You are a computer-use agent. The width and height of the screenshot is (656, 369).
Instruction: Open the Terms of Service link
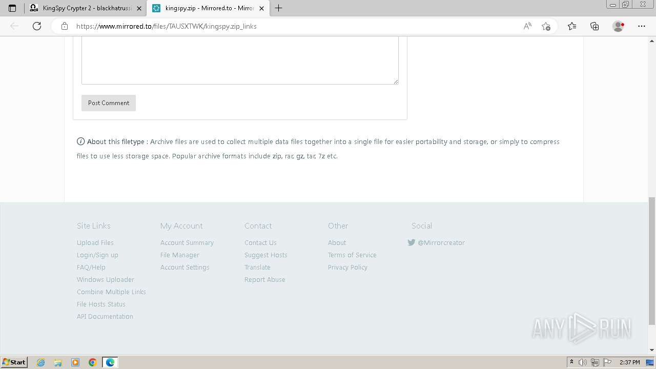(x=352, y=255)
